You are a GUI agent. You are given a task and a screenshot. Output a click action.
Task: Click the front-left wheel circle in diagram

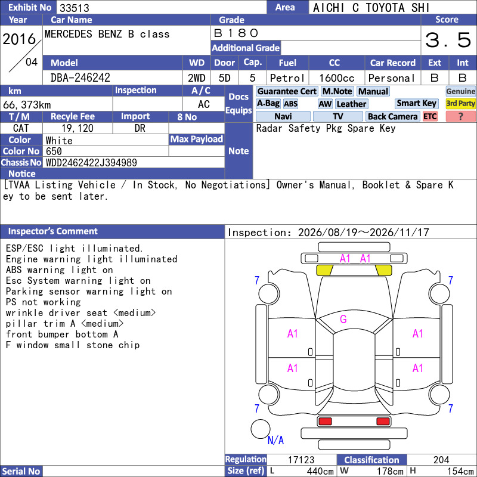pyautogui.click(x=269, y=293)
